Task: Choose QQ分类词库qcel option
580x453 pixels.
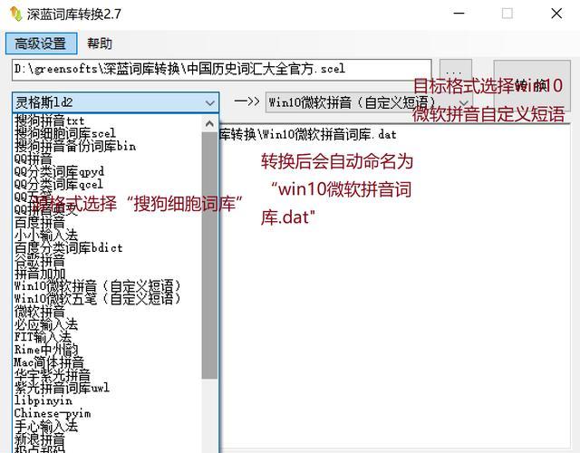Action: 58,184
